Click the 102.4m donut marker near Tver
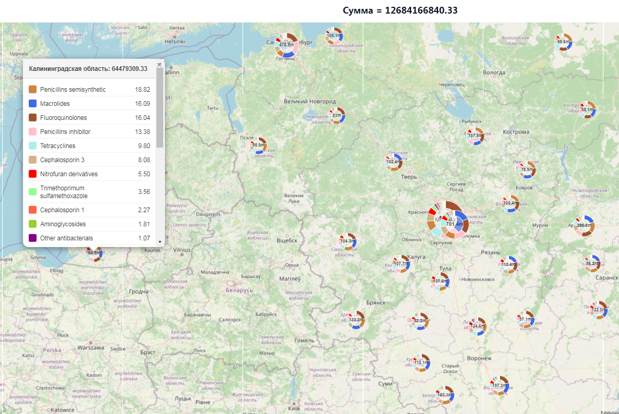The height and width of the screenshot is (414, 619). (394, 162)
